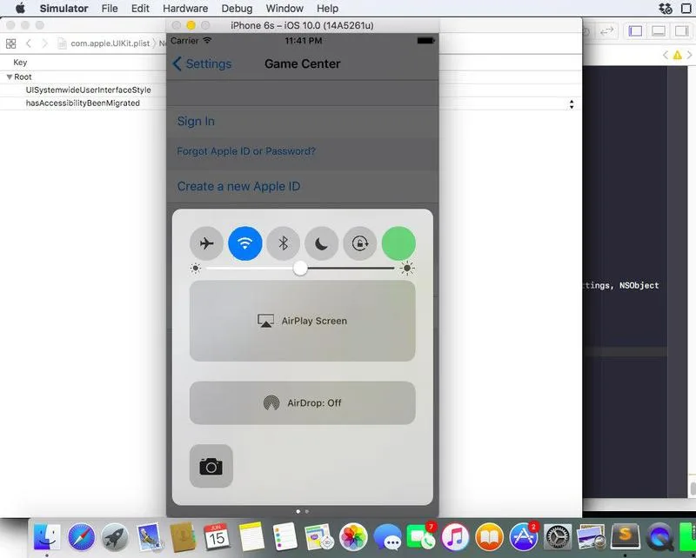Open Calendar from the Dock
The image size is (696, 558).
pos(217,537)
